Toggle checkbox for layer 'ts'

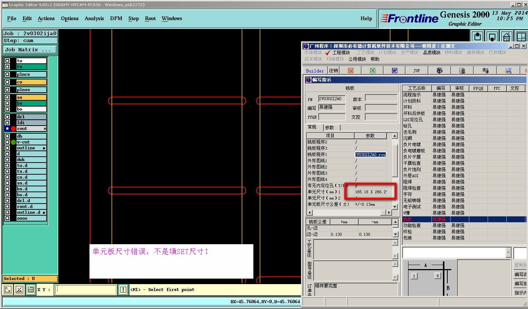7,67
